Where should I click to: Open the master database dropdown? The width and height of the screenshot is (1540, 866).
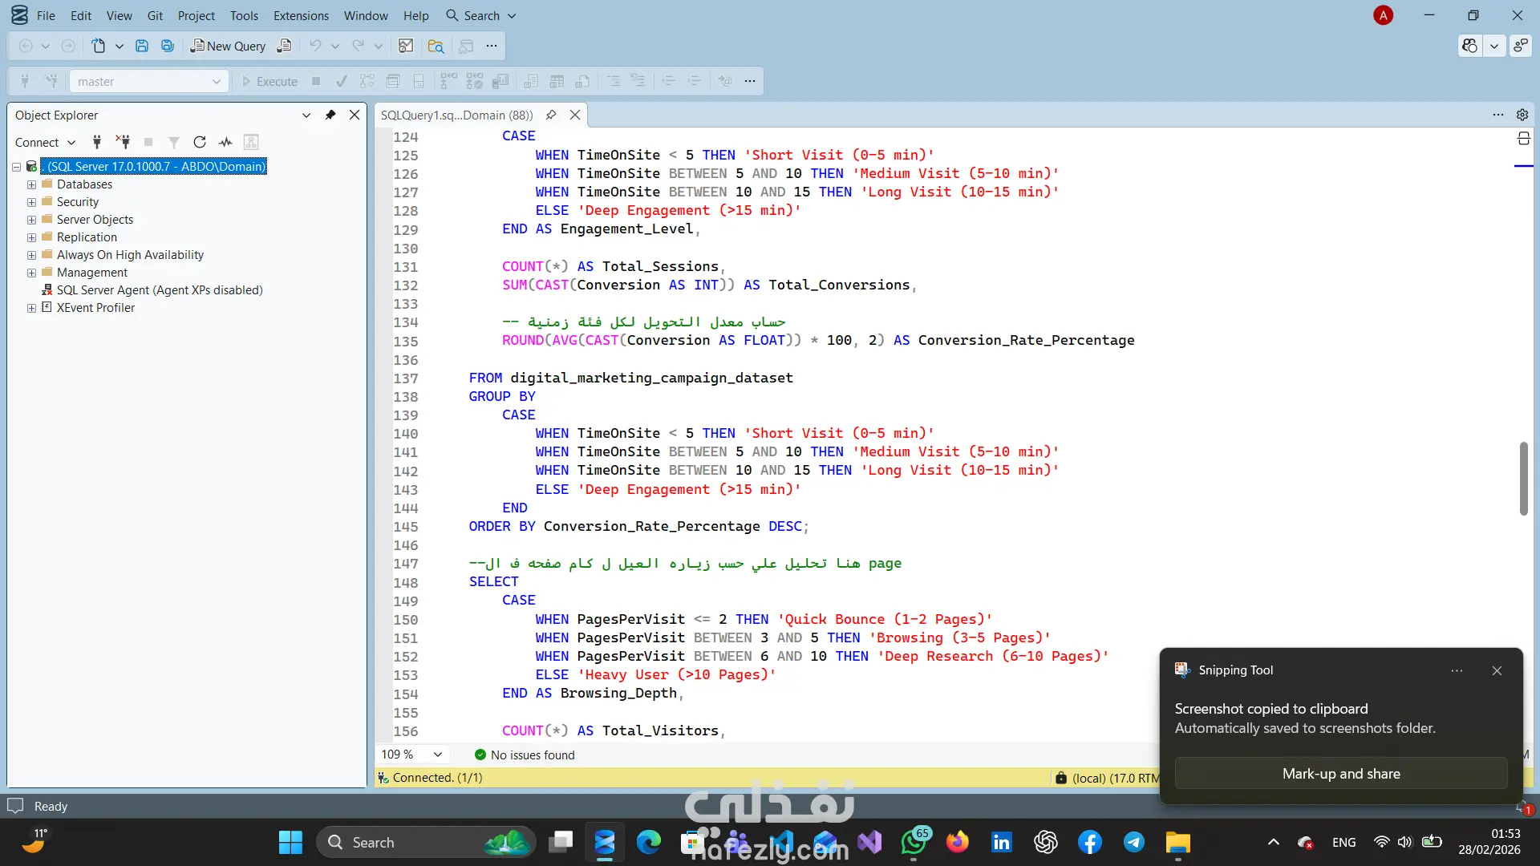[216, 81]
